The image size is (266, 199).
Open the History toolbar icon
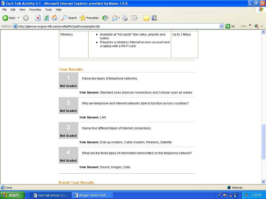pos(105,18)
